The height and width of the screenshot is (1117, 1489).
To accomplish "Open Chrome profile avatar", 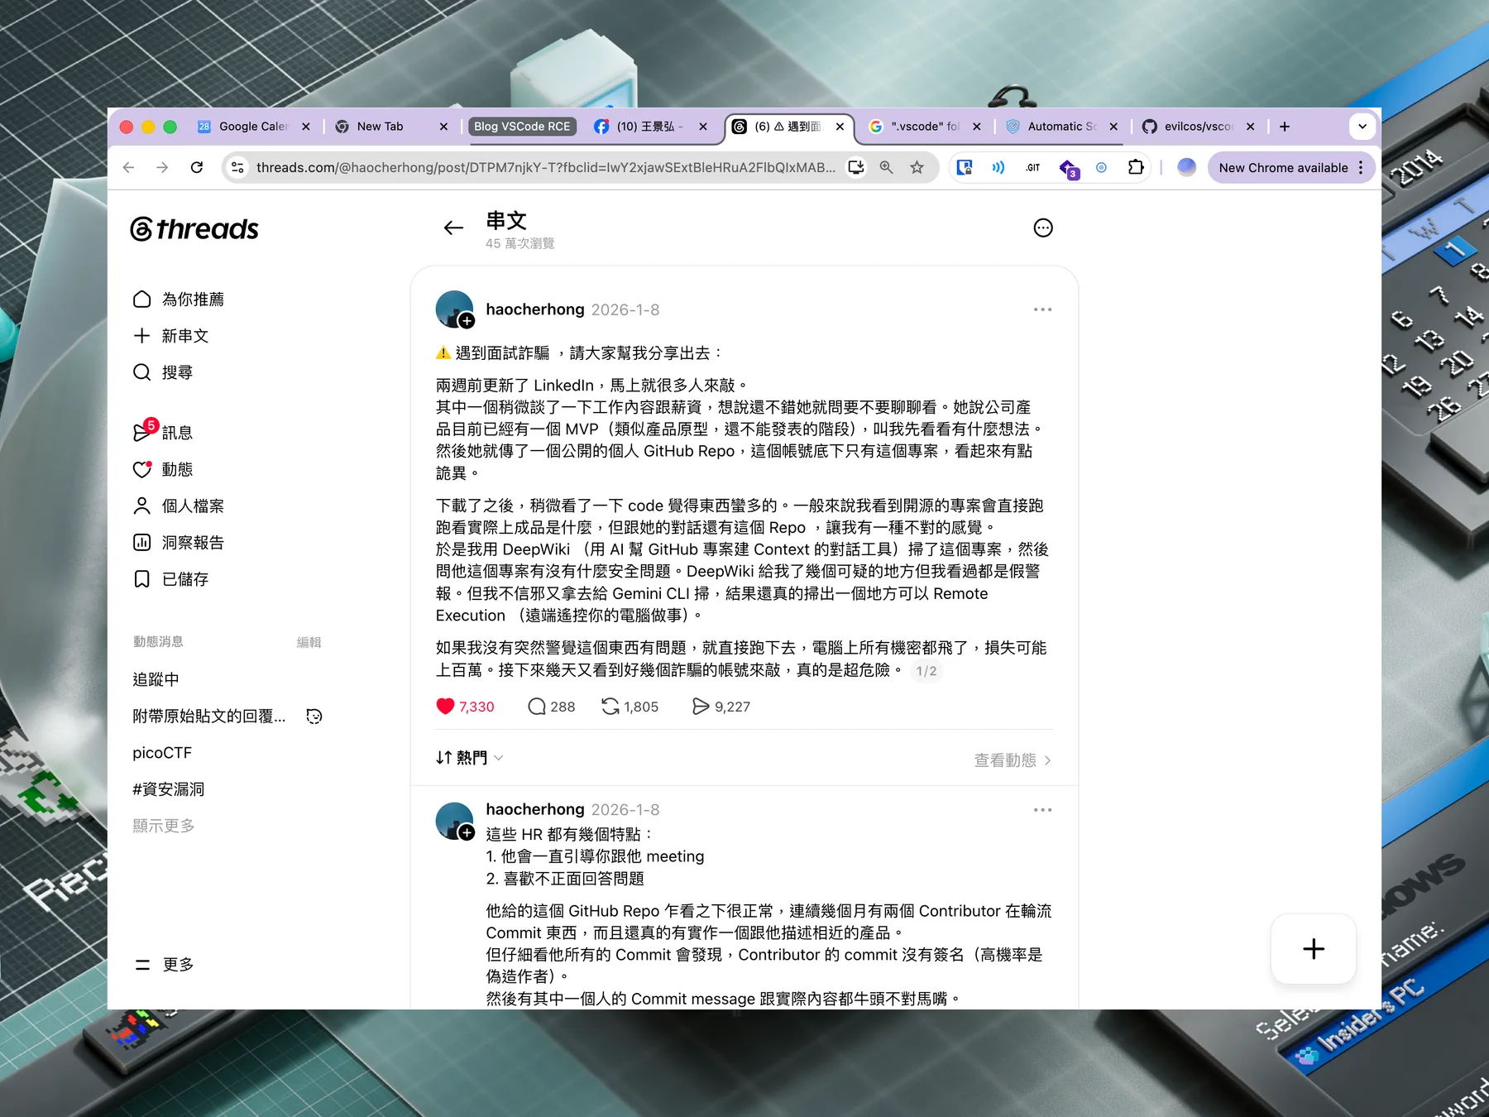I will [1186, 167].
